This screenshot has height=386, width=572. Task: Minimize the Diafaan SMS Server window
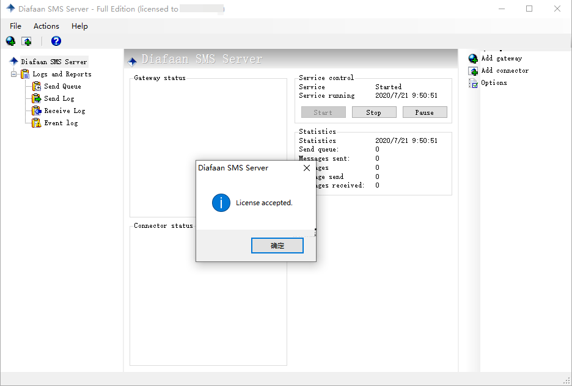[502, 9]
